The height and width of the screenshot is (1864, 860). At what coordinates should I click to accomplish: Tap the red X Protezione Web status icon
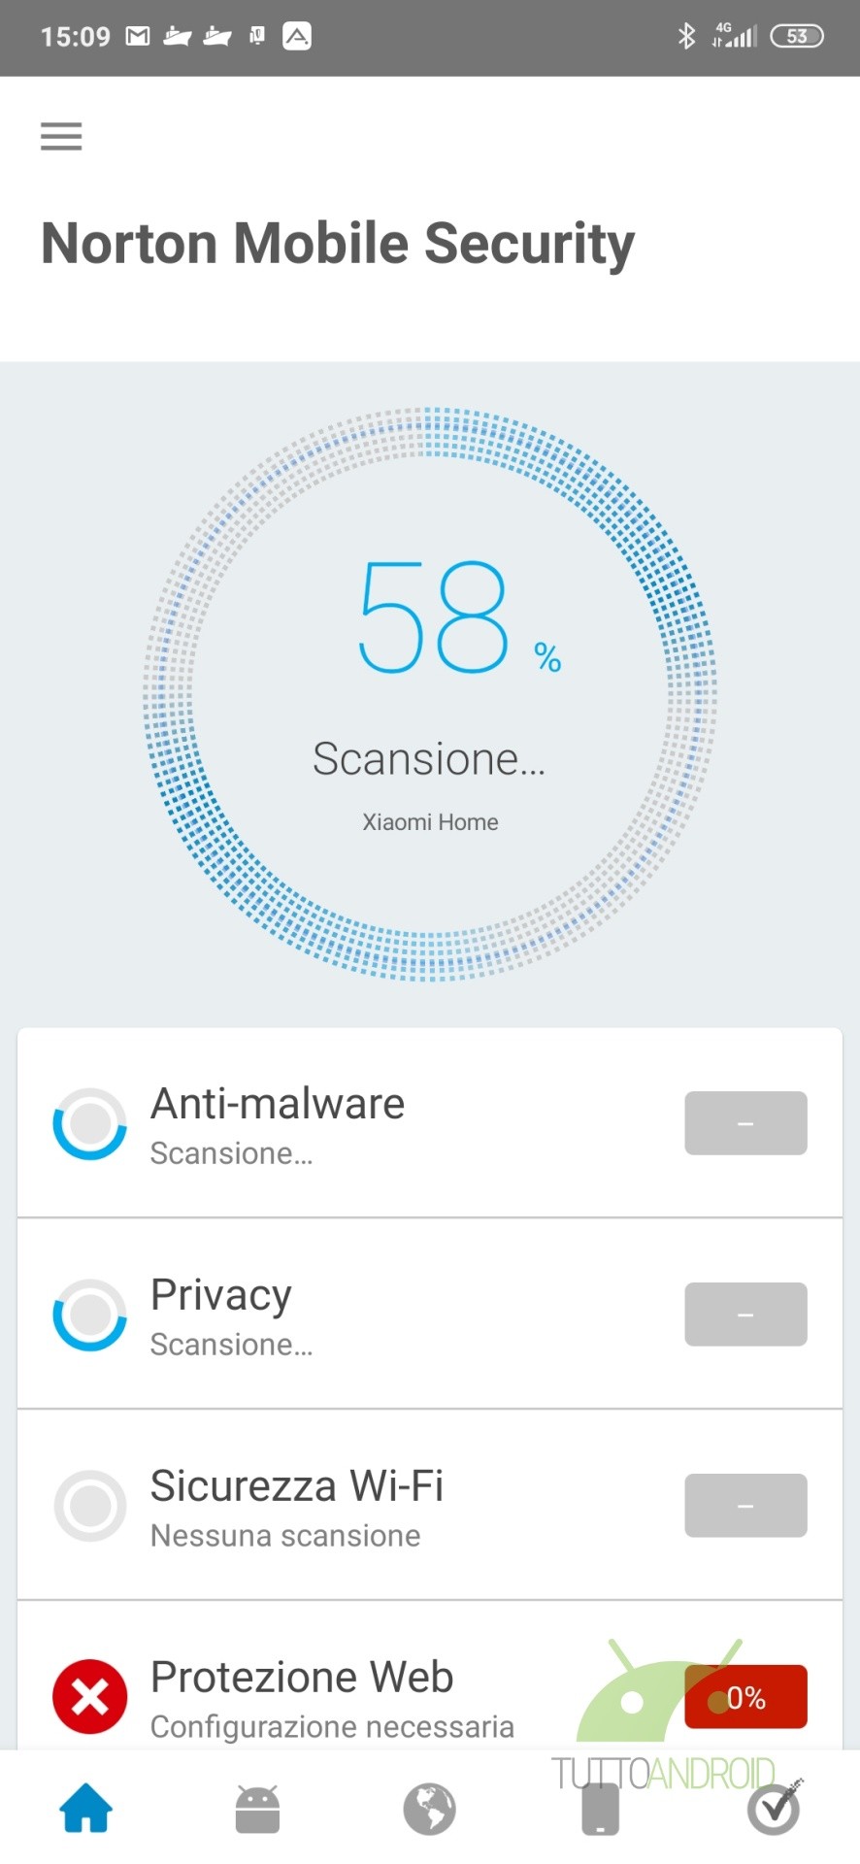point(89,1697)
